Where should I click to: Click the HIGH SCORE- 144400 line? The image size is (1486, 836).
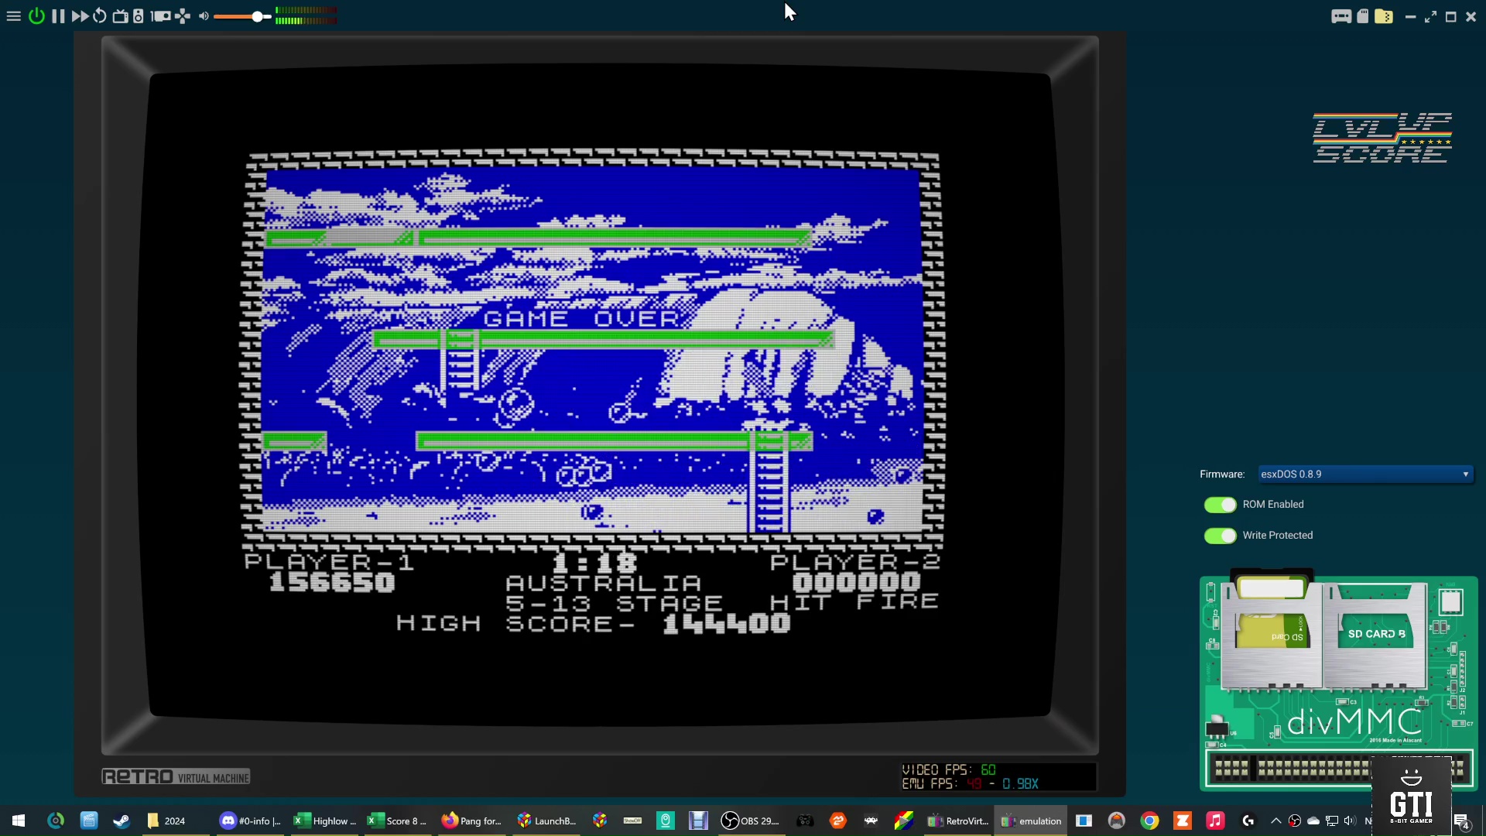point(593,624)
